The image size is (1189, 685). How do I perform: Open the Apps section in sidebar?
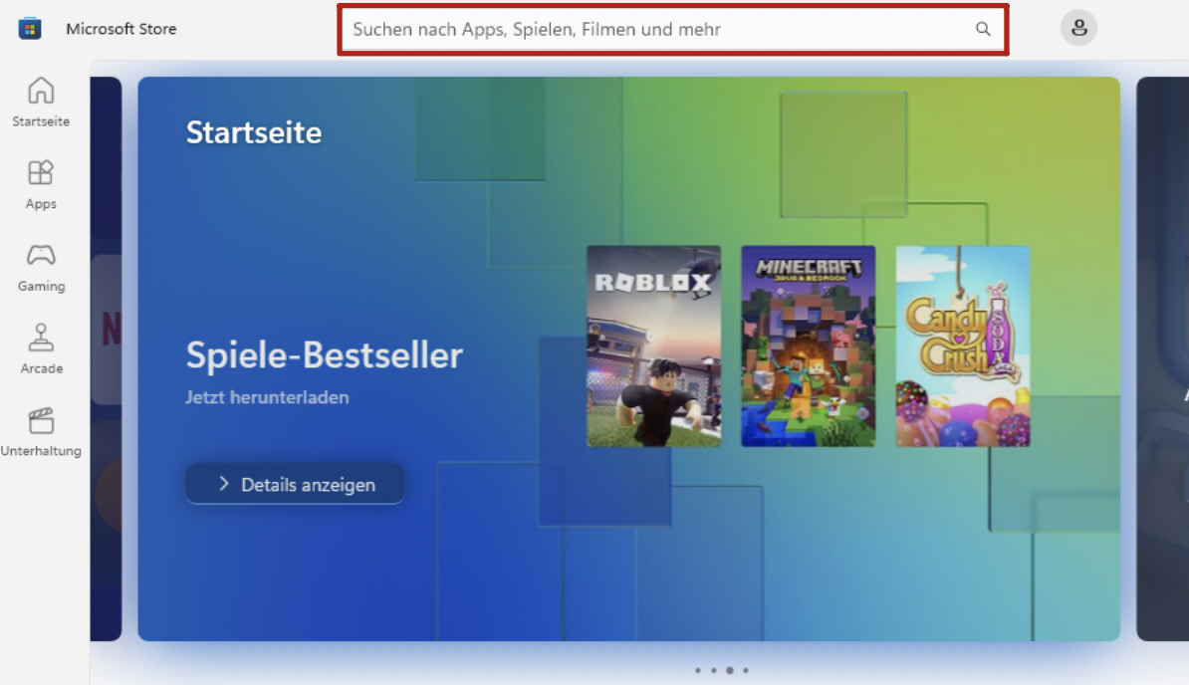(41, 184)
